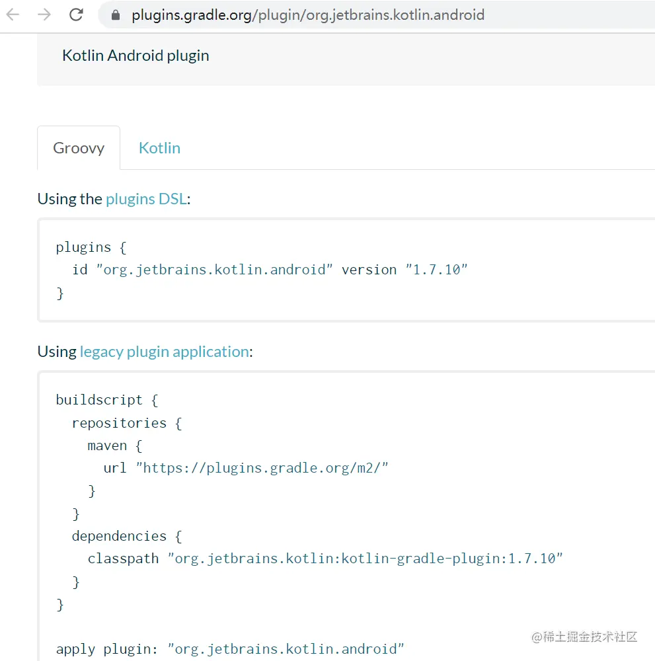Image resolution: width=655 pixels, height=661 pixels.
Task: Click the "dependencies {" line
Action: (x=126, y=535)
